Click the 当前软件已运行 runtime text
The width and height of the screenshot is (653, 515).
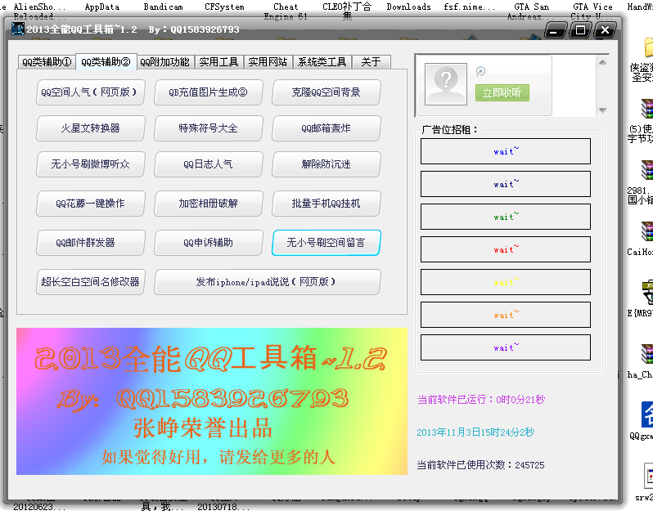click(x=481, y=400)
